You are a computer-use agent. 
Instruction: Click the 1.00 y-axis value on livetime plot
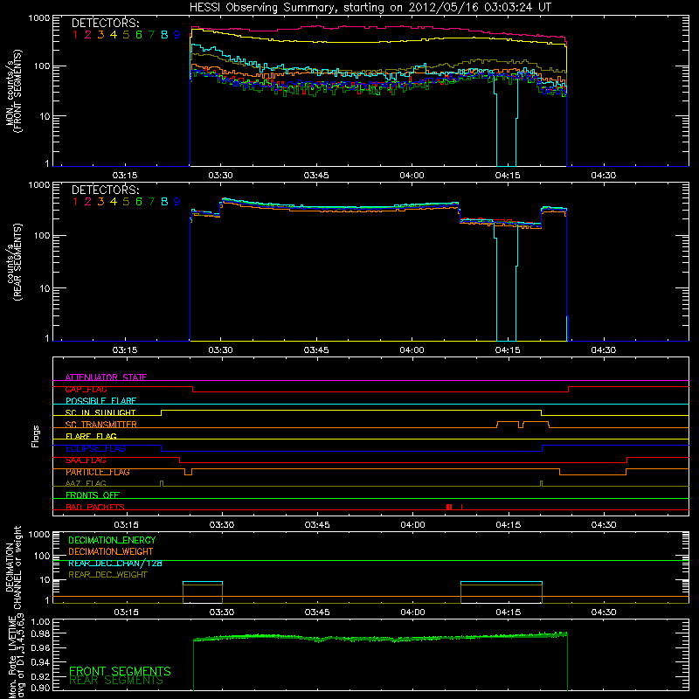(40, 621)
